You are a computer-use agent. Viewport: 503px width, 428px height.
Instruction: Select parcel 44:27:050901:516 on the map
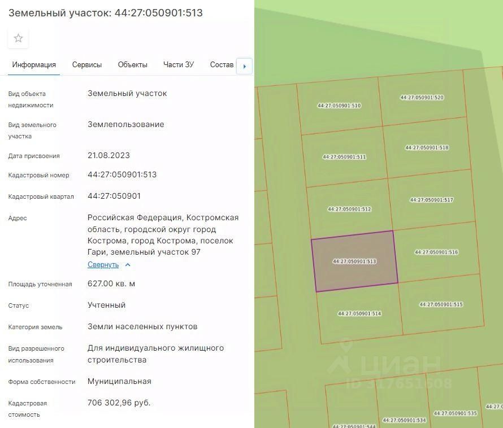pyautogui.click(x=436, y=252)
